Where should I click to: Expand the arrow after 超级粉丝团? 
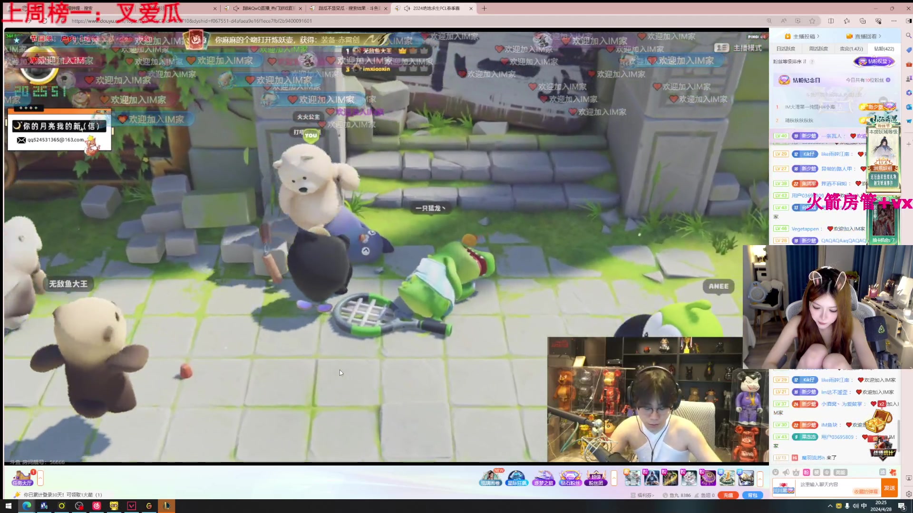(614, 478)
